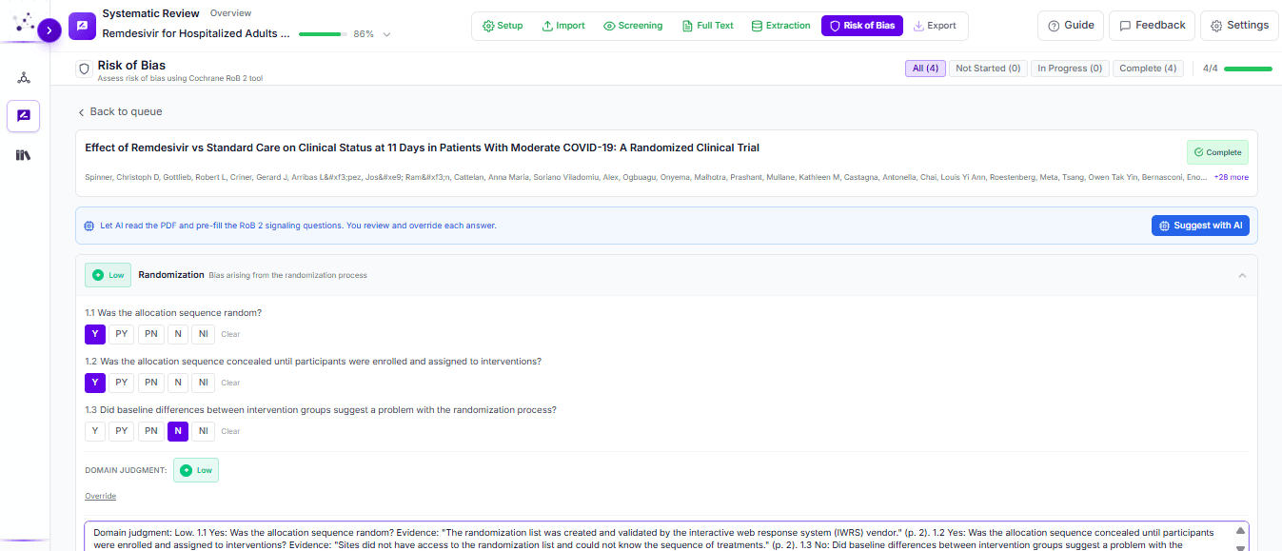Open the Export step
Image resolution: width=1282 pixels, height=551 pixels.
click(935, 26)
